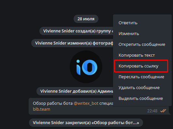173x129 pixels.
Task: Open the group photo with iO logo
Action: [86, 67]
